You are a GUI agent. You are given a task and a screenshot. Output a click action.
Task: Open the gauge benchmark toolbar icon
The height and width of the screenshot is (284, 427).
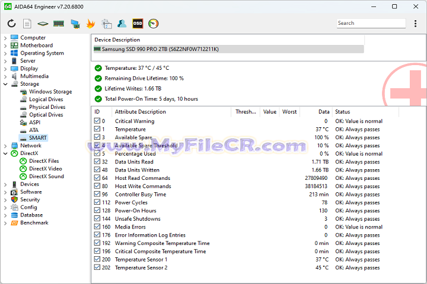coord(154,24)
